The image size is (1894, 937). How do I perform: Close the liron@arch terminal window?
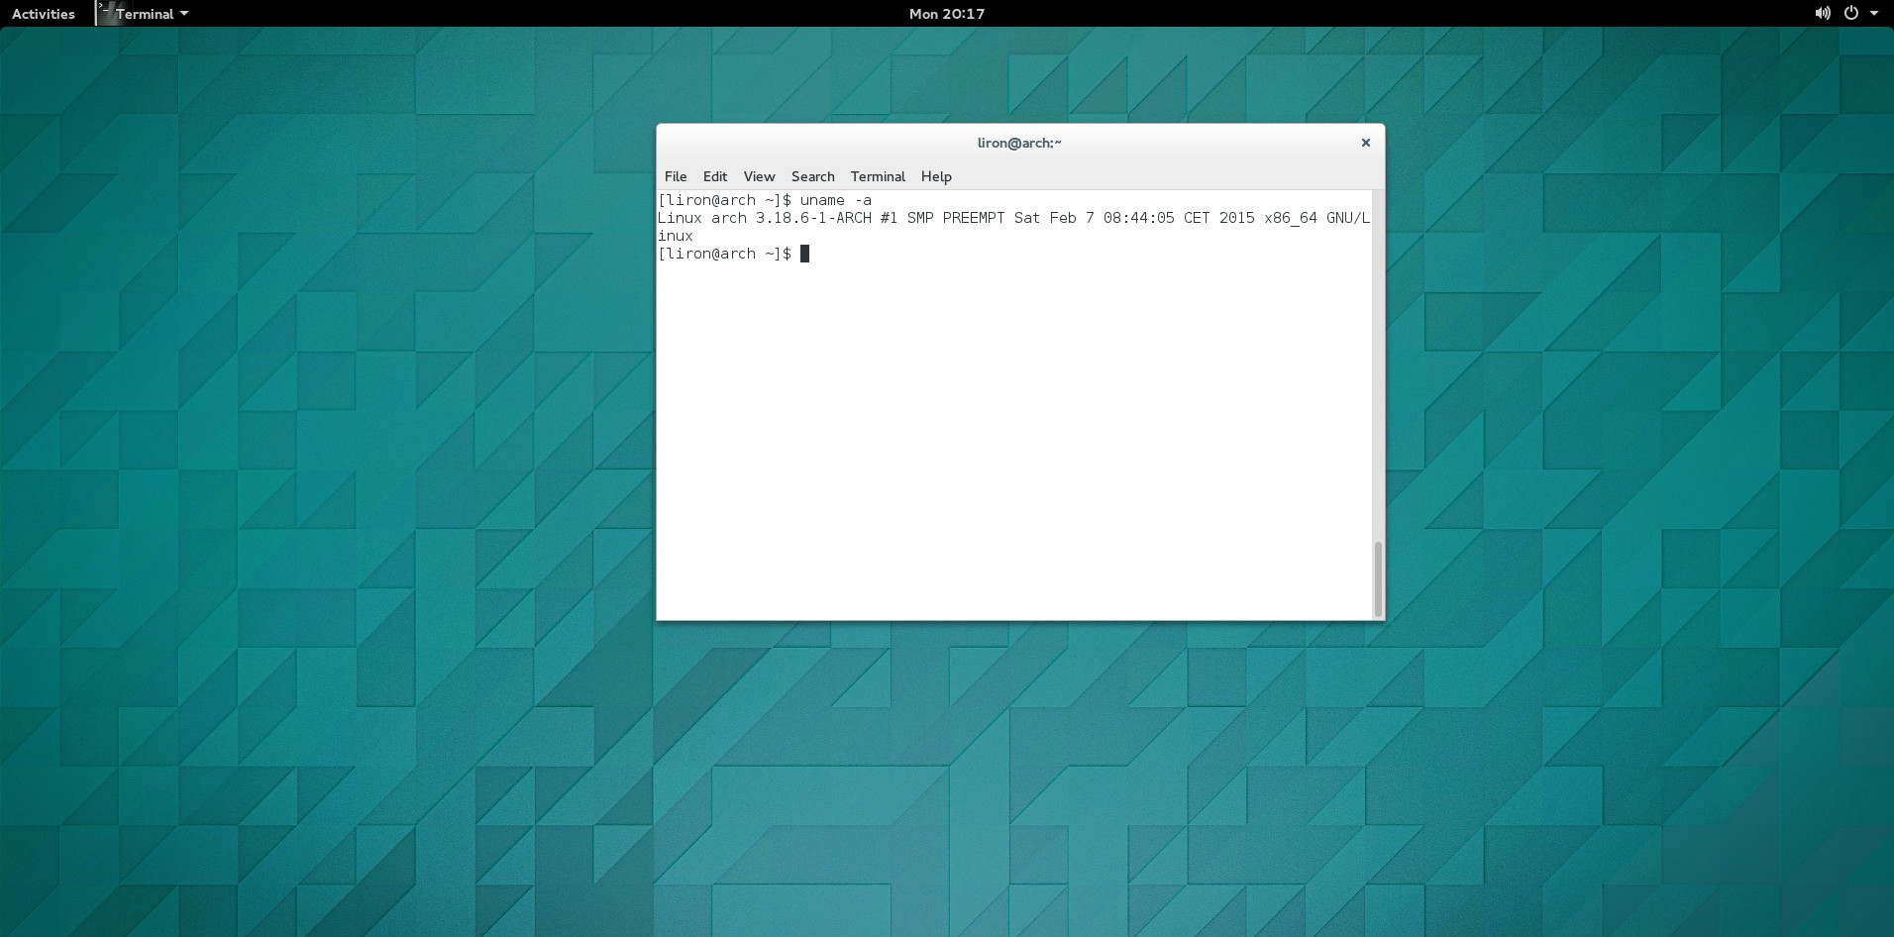[1365, 143]
